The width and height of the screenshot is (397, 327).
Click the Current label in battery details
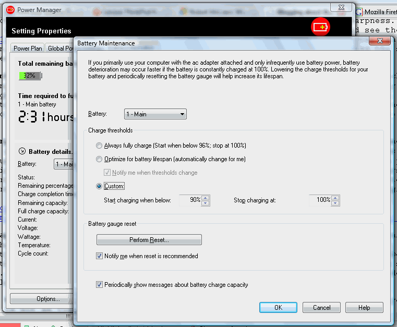pyautogui.click(x=27, y=220)
